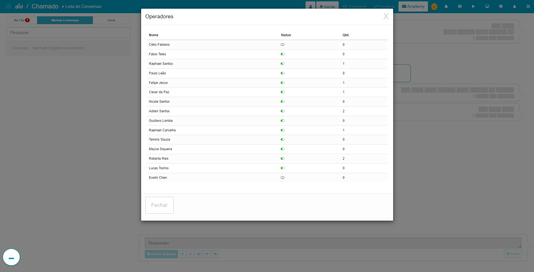Click the Anexar Arquivos button
This screenshot has height=272, width=534.
coord(161,254)
